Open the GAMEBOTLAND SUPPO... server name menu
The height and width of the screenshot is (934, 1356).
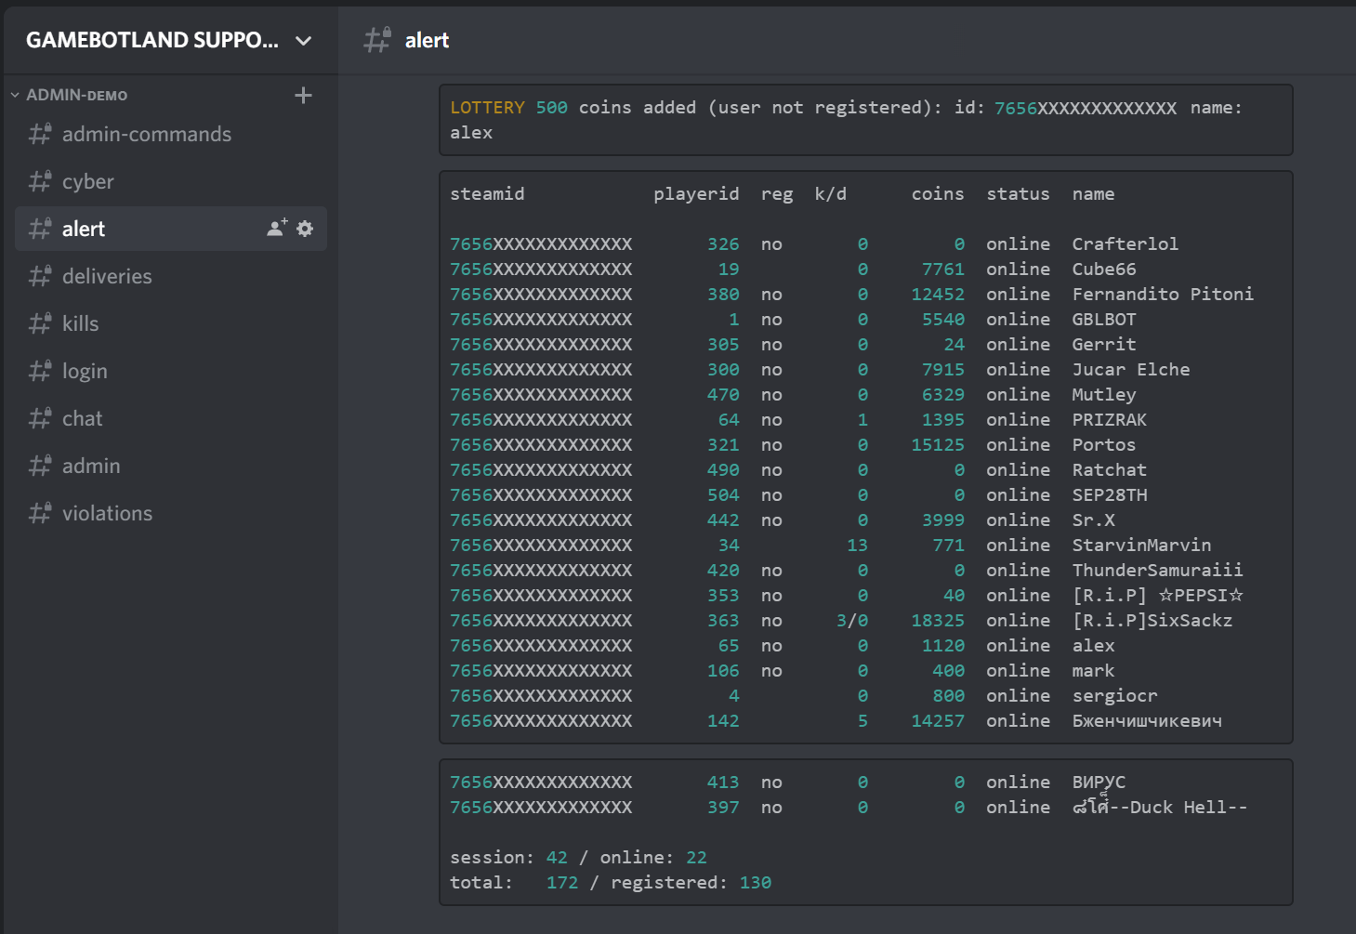[x=152, y=40]
